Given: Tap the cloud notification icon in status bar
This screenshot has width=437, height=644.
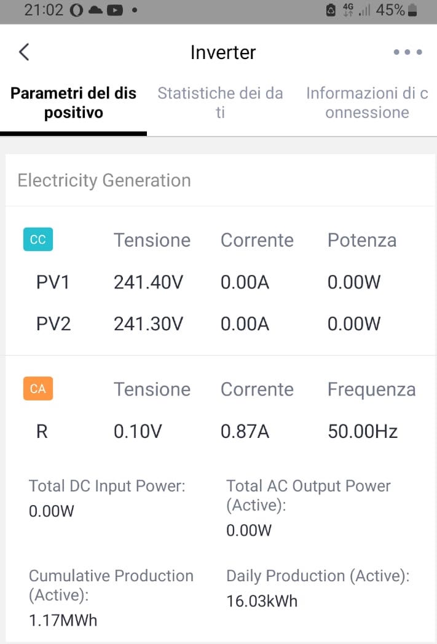Looking at the screenshot, I should click(95, 10).
